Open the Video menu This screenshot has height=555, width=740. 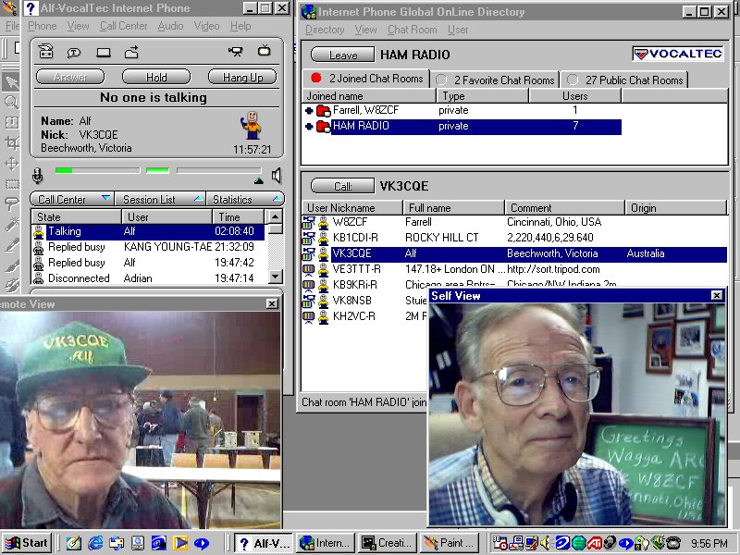206,26
